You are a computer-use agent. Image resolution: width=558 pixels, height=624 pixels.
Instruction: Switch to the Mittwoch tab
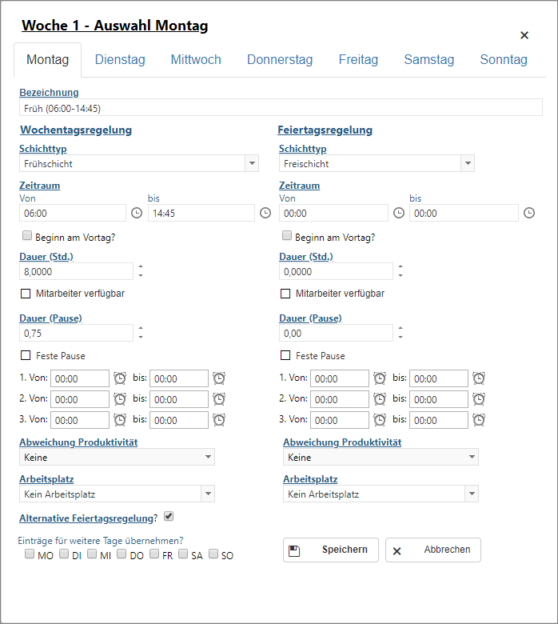coord(196,60)
